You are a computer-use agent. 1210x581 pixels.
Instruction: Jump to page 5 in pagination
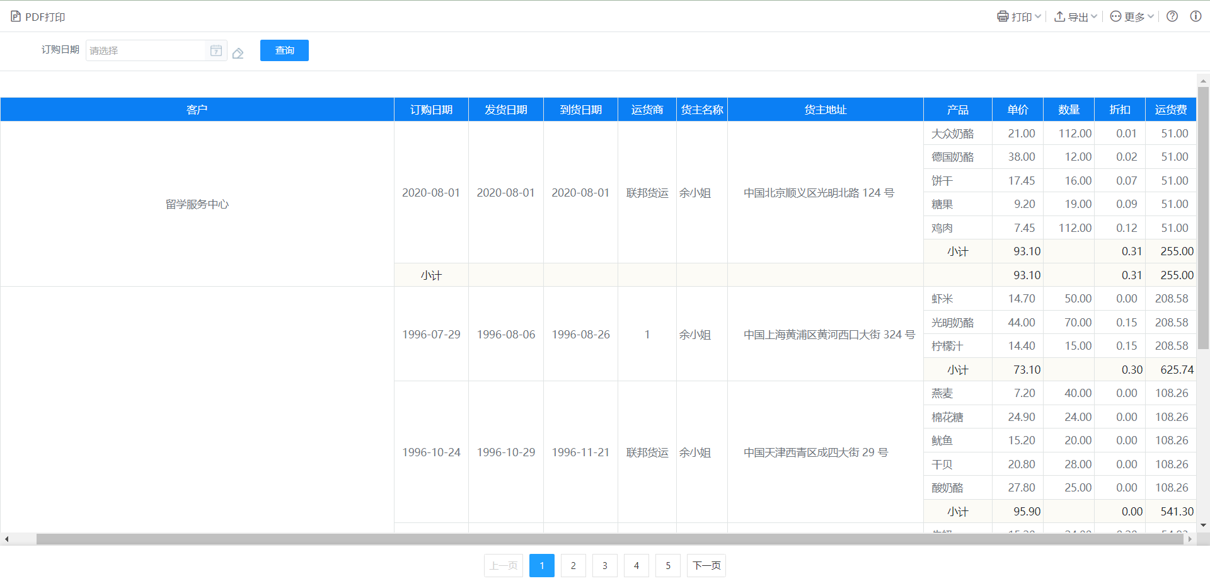667,565
